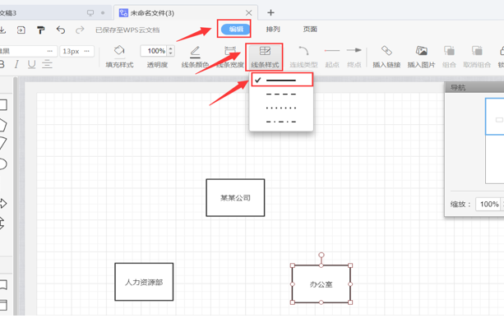Redo the last undone action

(80, 30)
